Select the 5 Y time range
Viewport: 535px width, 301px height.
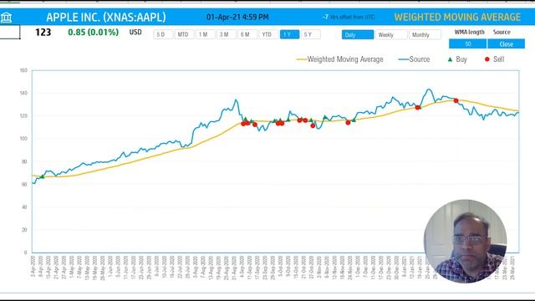pos(310,34)
